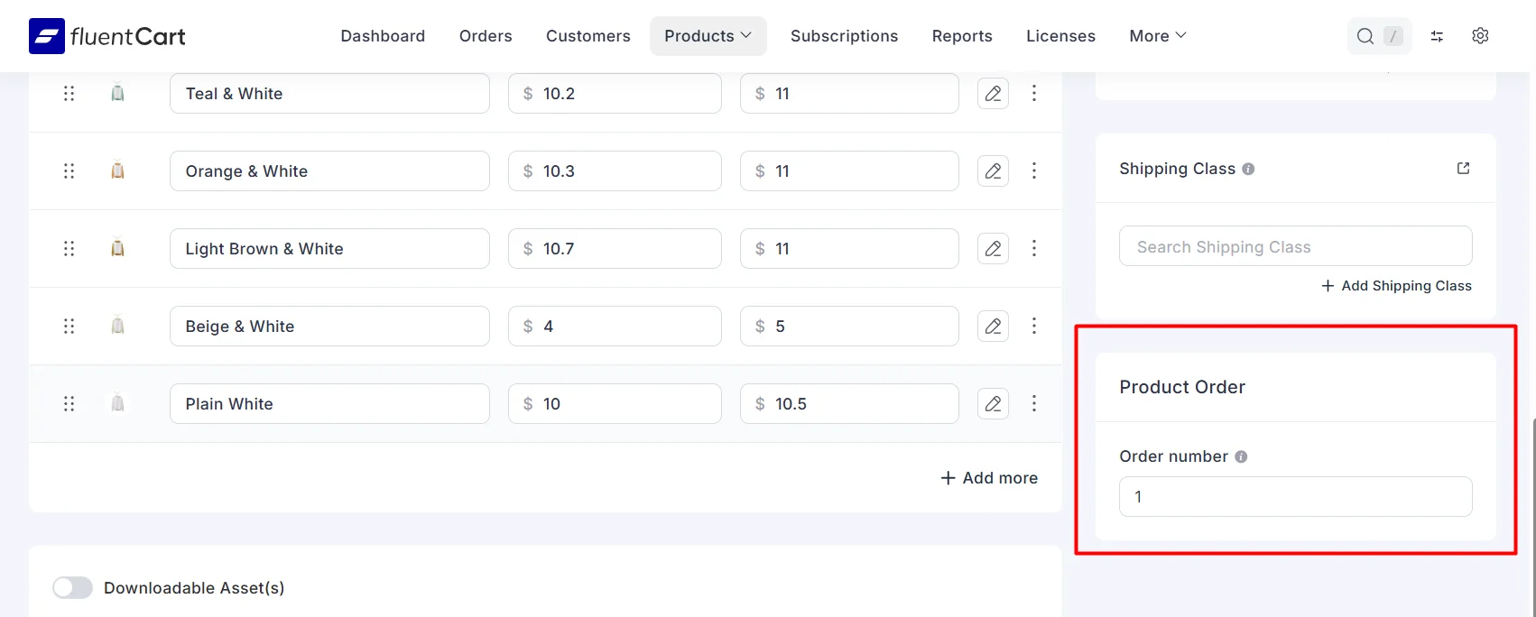
Task: Edit the Plain White title field
Action: point(329,404)
